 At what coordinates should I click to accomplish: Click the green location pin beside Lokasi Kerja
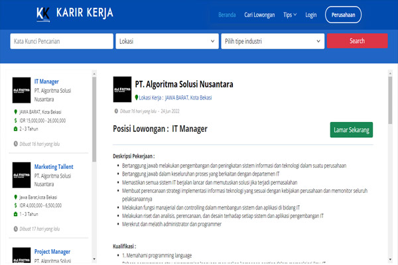click(137, 97)
